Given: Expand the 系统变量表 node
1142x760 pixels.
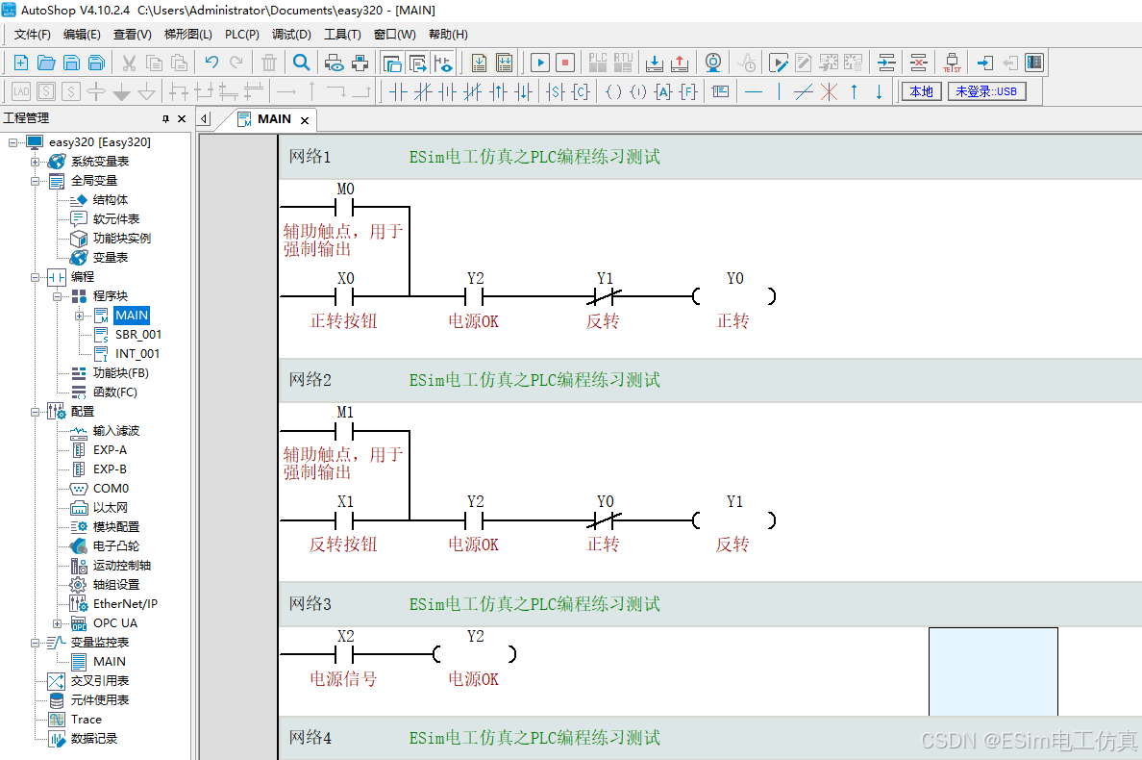Looking at the screenshot, I should coord(35,161).
